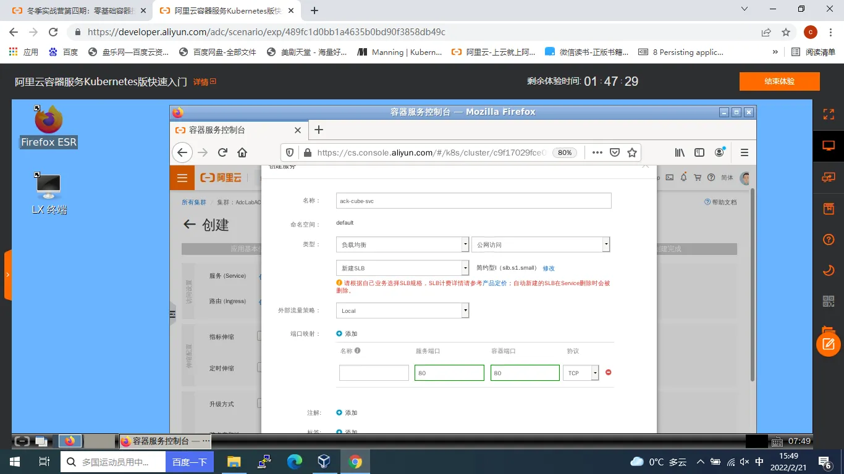Viewport: 844px width, 474px height.
Task: Click the inner Firefox back arrow
Action: pos(182,152)
